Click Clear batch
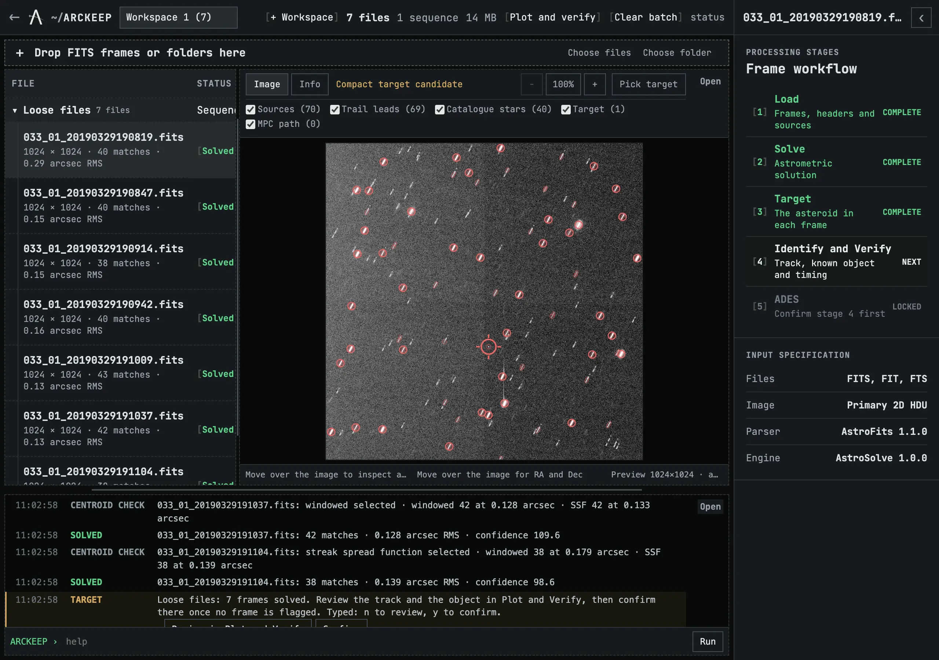The width and height of the screenshot is (939, 660). (x=646, y=17)
